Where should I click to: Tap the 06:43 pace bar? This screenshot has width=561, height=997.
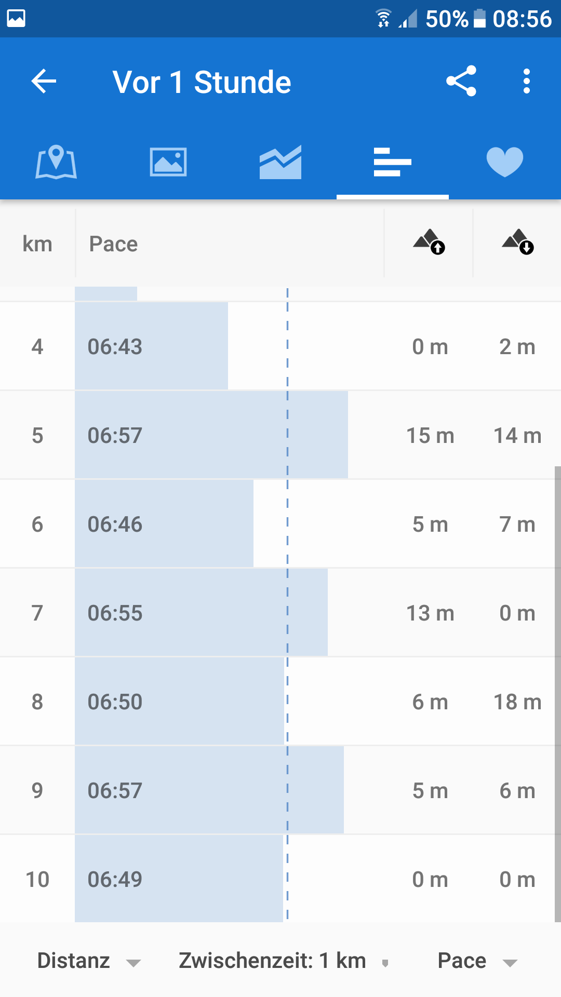coord(151,346)
